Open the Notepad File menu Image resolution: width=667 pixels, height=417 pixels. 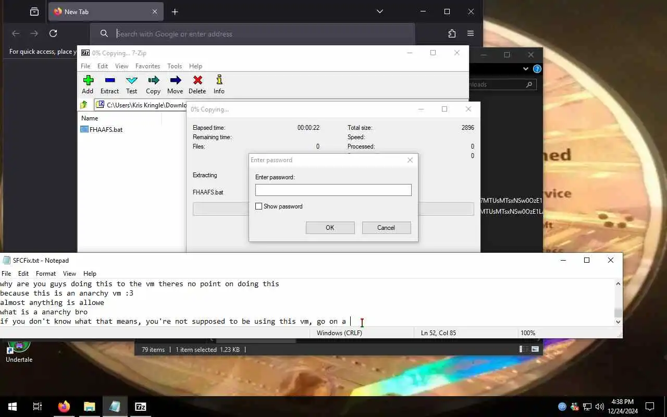pos(6,273)
